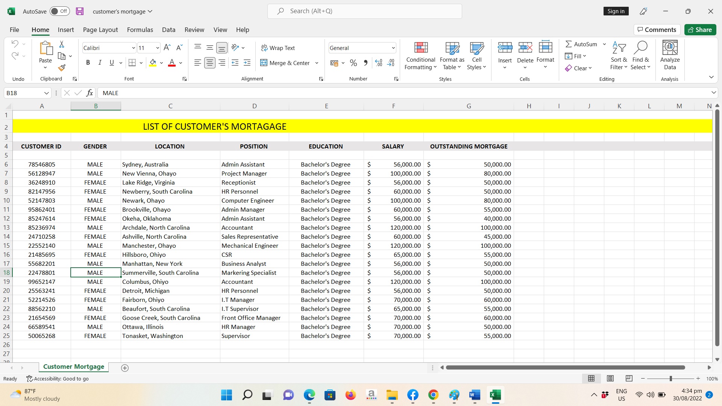
Task: Open the Formulas ribbon tab
Action: coord(140,30)
